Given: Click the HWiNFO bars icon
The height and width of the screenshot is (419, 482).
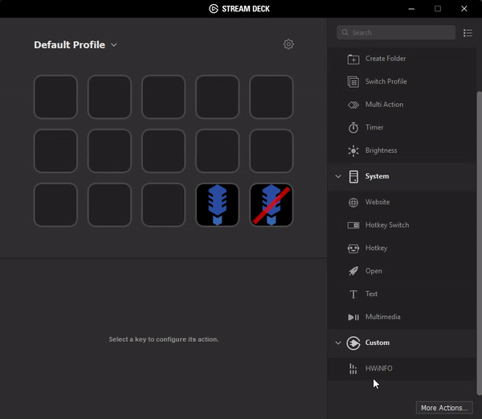Looking at the screenshot, I should click(353, 368).
